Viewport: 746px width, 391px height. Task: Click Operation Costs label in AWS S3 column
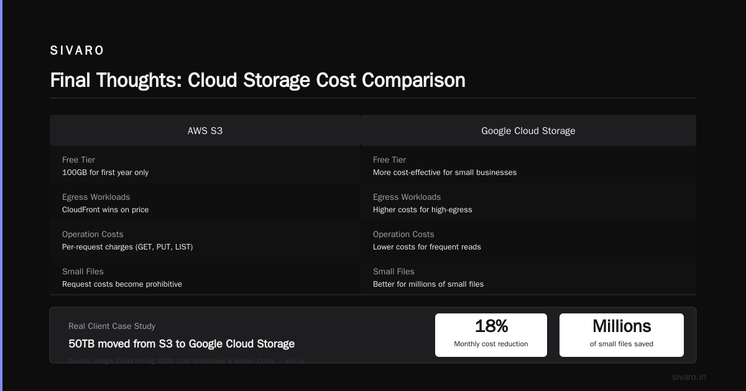tap(93, 234)
